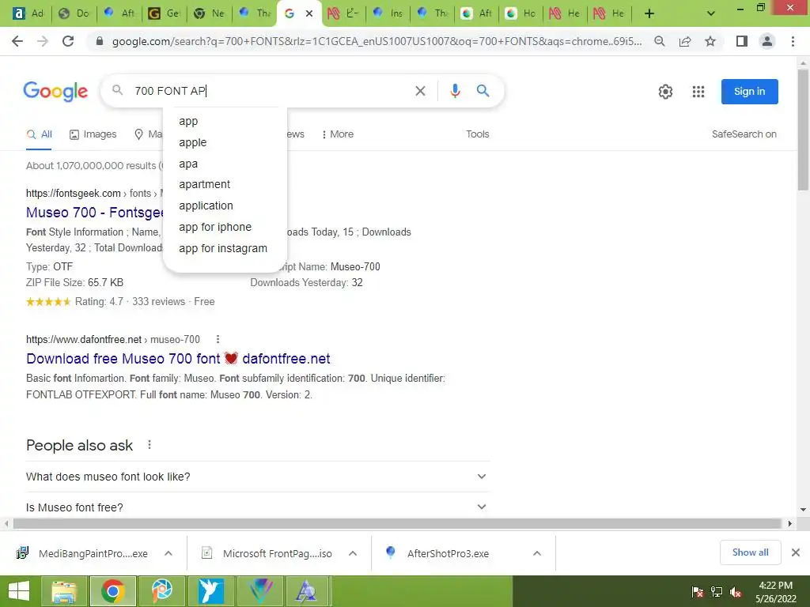Image resolution: width=810 pixels, height=607 pixels.
Task: Show all downloads
Action: 750,552
